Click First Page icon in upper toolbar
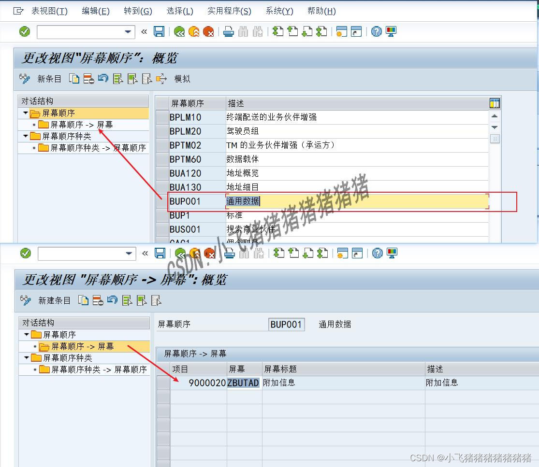Image resolution: width=539 pixels, height=467 pixels. coord(278,31)
